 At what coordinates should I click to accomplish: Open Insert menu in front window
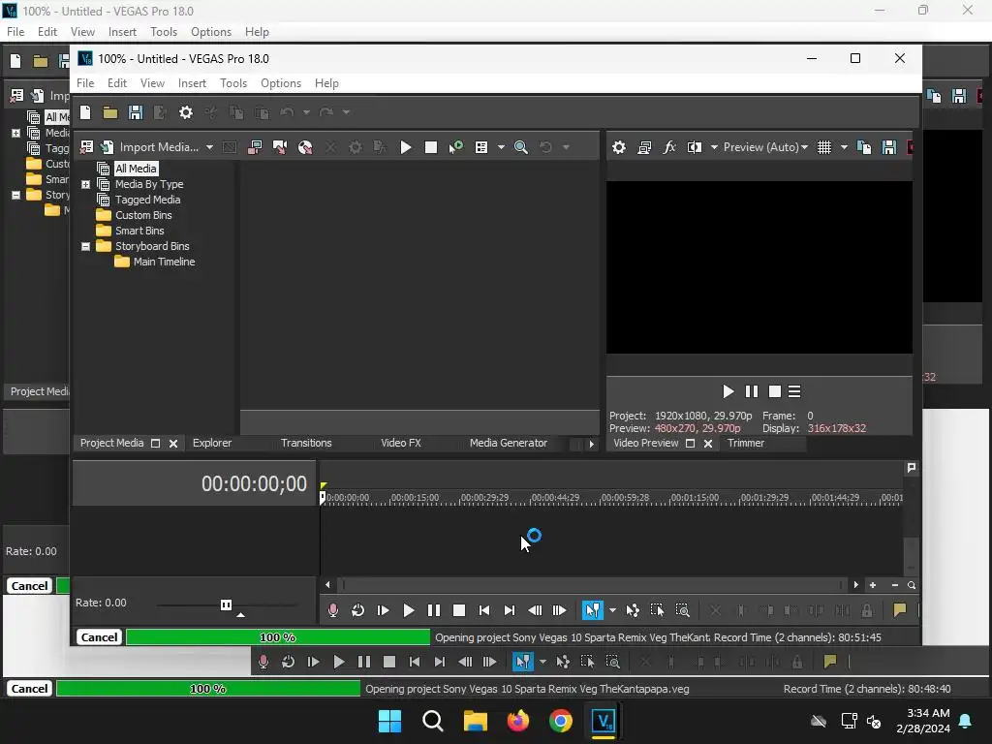[192, 83]
